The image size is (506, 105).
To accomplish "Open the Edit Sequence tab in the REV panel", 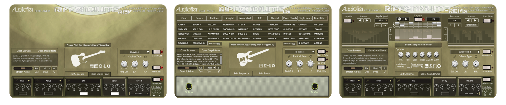I will tap(77, 74).
